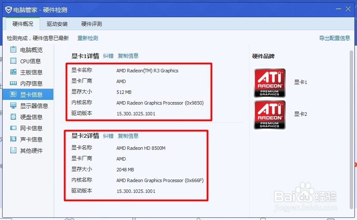Click the text AMD Radeon(TM) R3 Graphics
This screenshot has width=357, height=220.
pos(147,71)
